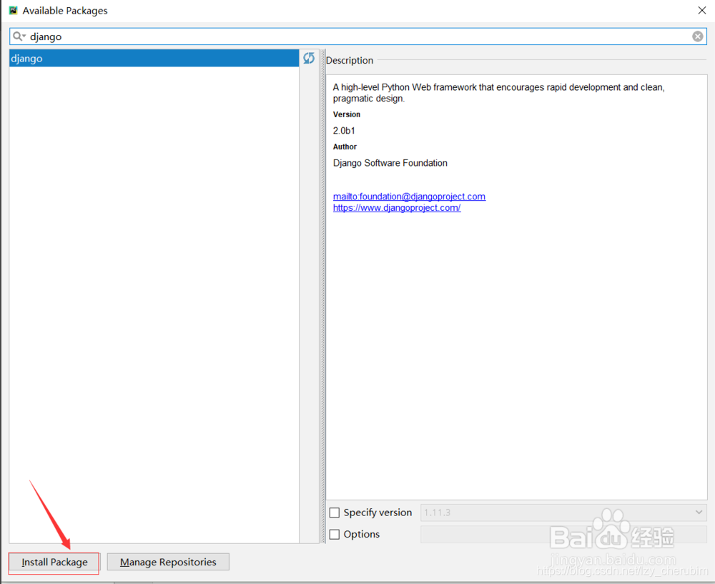Screen dimensions: 715x584
Task: Click the Description section header
Action: point(350,60)
